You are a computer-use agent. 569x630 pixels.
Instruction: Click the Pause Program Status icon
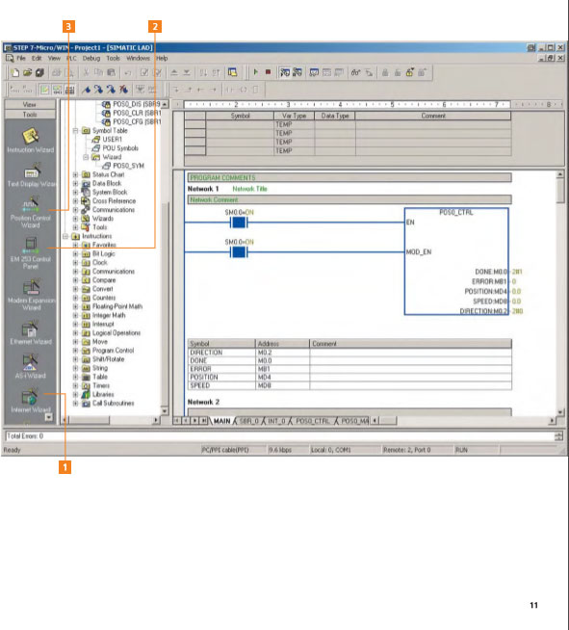(297, 72)
